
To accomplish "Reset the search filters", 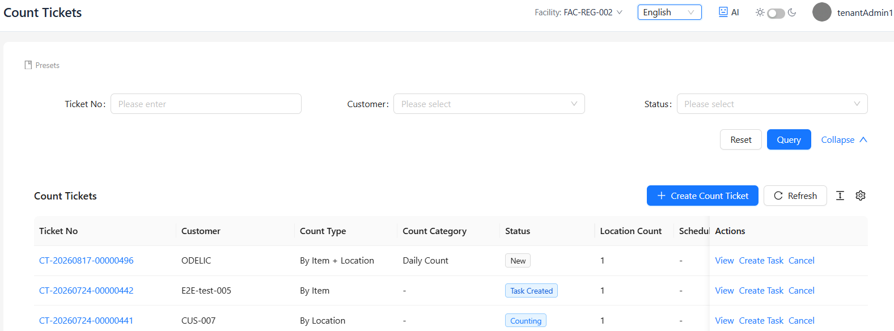I will coord(741,140).
